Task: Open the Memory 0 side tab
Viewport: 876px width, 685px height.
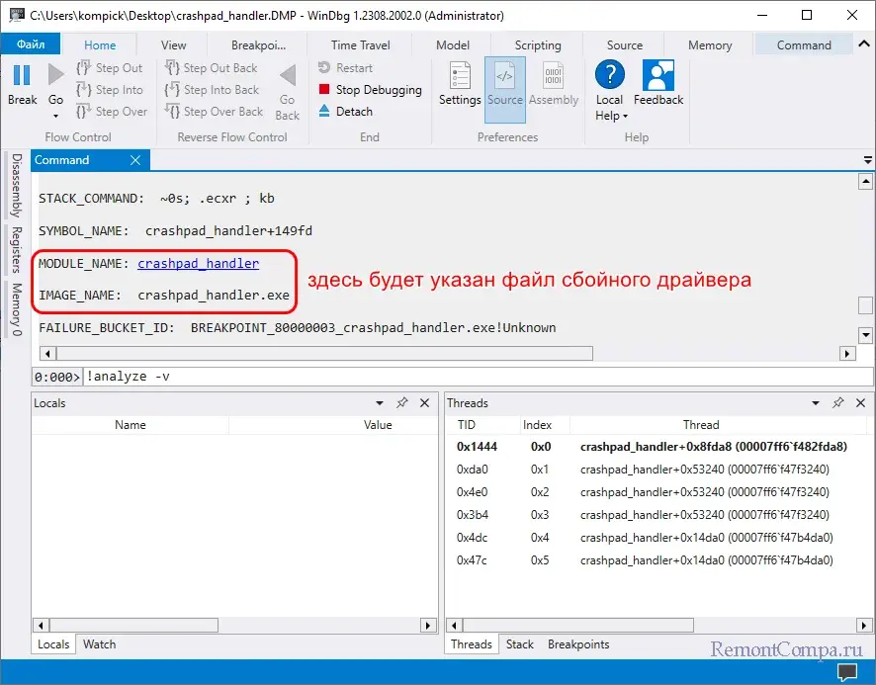Action: [x=17, y=309]
